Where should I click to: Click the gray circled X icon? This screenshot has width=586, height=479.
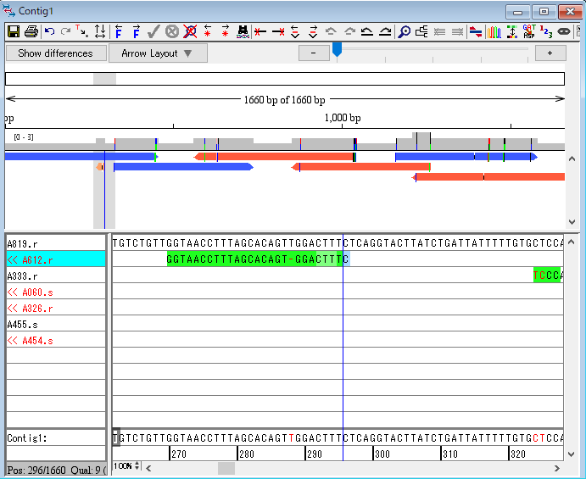coord(172,31)
